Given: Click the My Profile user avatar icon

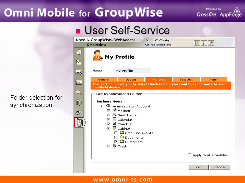Looking at the screenshot, I should click(97, 55).
